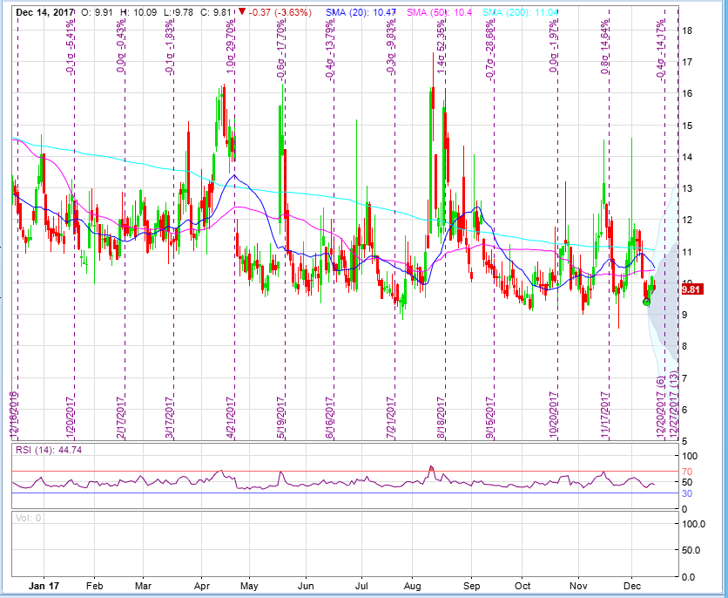Click the 100.0 volume axis label
The image size is (728, 598).
click(692, 524)
